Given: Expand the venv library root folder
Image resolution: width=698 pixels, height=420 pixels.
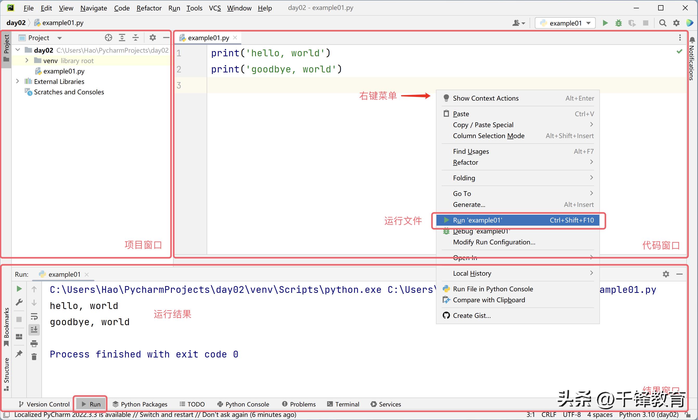Looking at the screenshot, I should click(x=27, y=60).
